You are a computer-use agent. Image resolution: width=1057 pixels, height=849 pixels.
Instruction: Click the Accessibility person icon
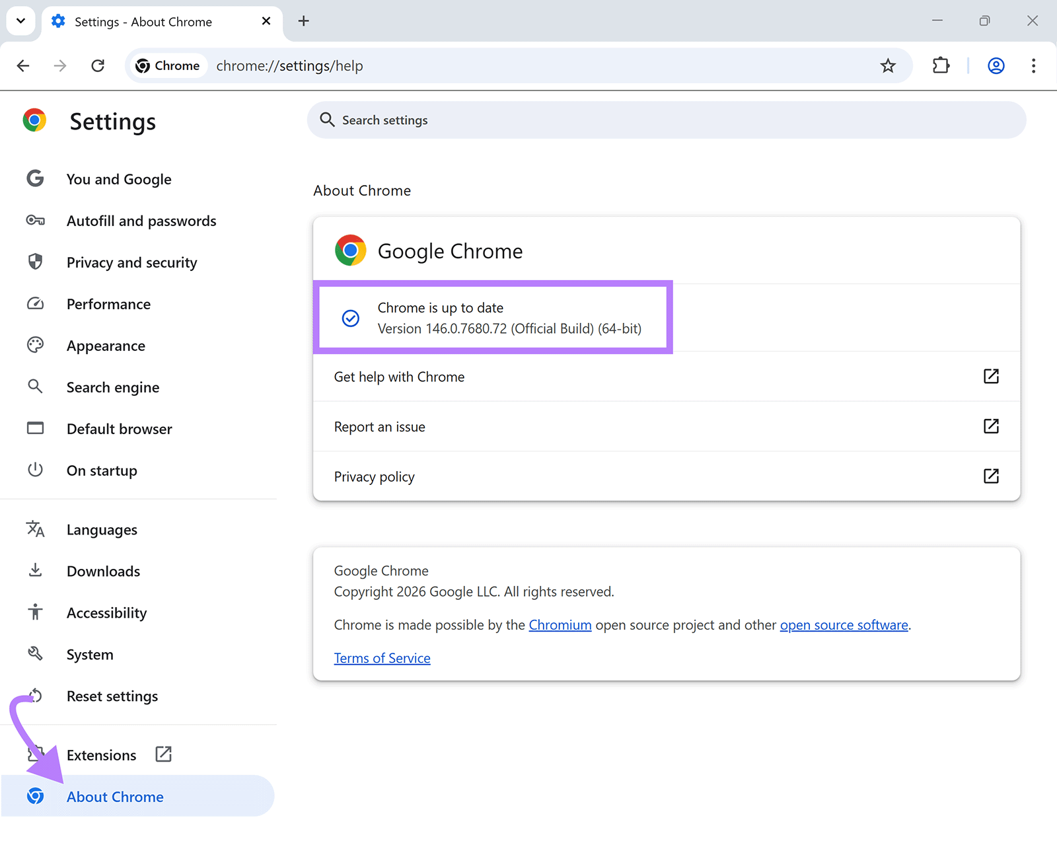pos(35,612)
